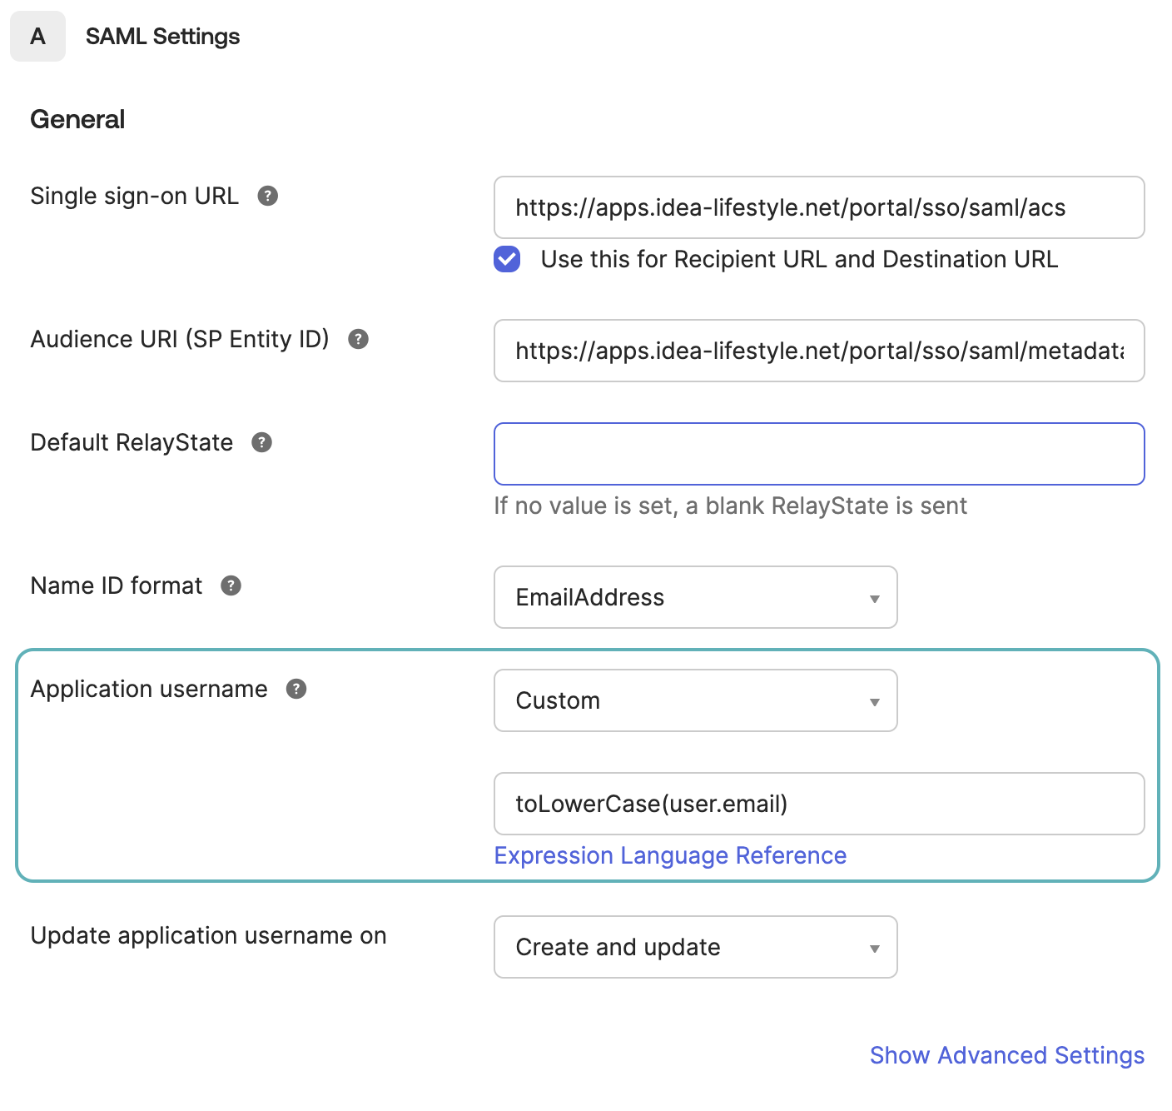Click the 'A' section badge icon
Image resolution: width=1172 pixels, height=1111 pixels.
pyautogui.click(x=37, y=36)
